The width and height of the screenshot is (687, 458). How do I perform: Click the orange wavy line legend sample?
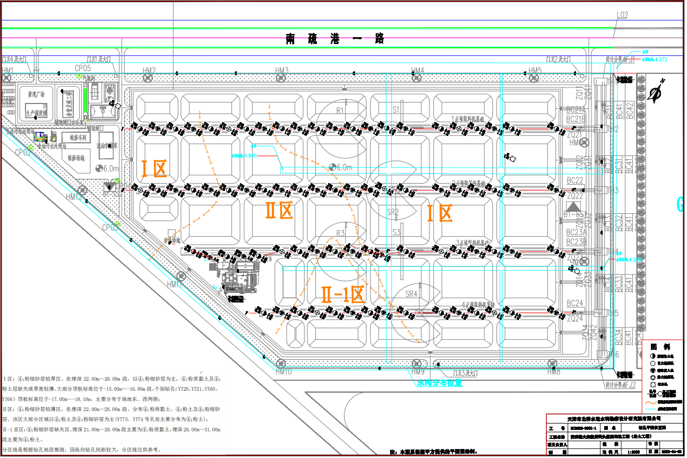point(651,402)
